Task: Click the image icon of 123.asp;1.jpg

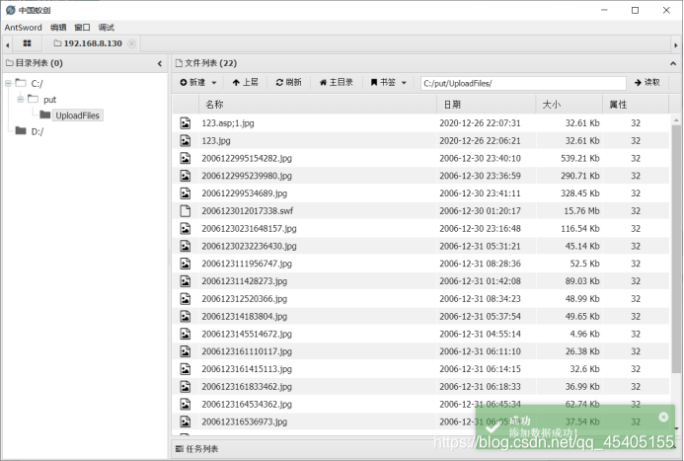Action: point(186,123)
